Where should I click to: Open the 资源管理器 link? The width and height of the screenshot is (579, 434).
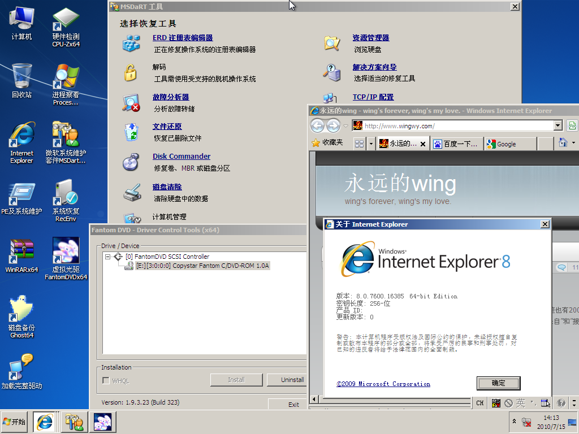click(371, 38)
